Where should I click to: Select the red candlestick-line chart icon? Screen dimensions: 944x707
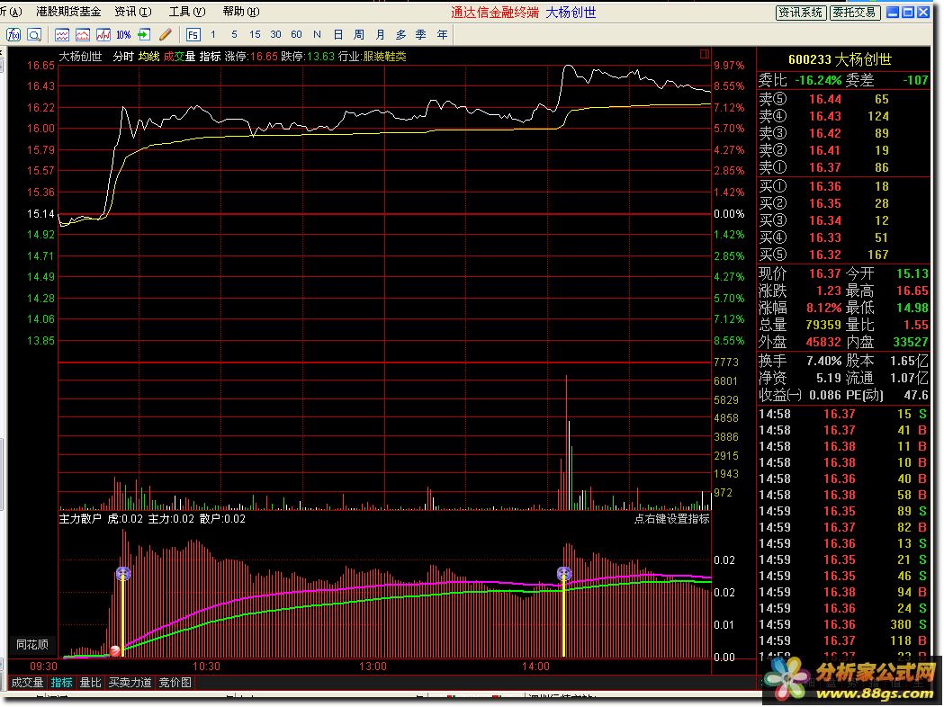103,35
